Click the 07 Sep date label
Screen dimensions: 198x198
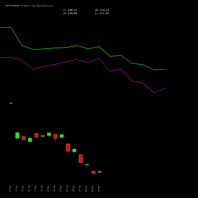10,188
